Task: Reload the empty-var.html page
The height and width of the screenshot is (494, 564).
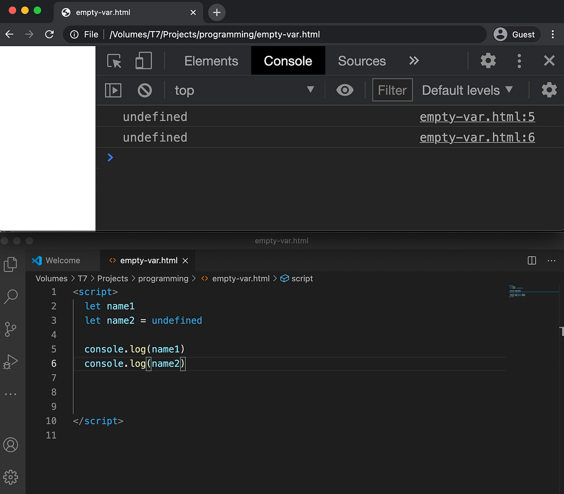Action: tap(49, 34)
